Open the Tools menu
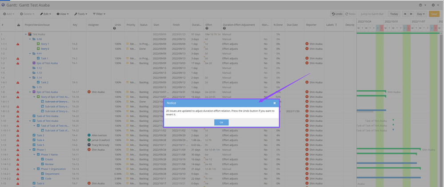 (81, 14)
